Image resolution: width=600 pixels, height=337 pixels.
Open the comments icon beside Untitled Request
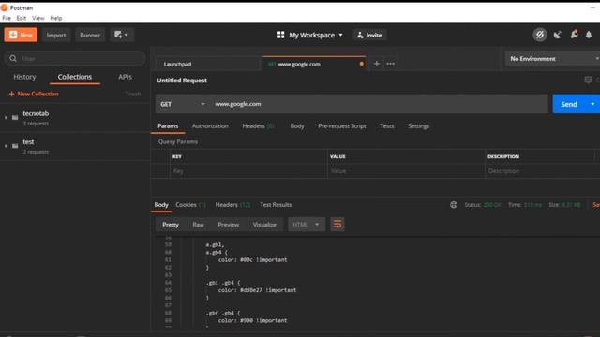point(589,80)
